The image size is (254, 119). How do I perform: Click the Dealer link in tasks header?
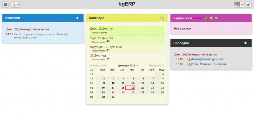coord(198,18)
